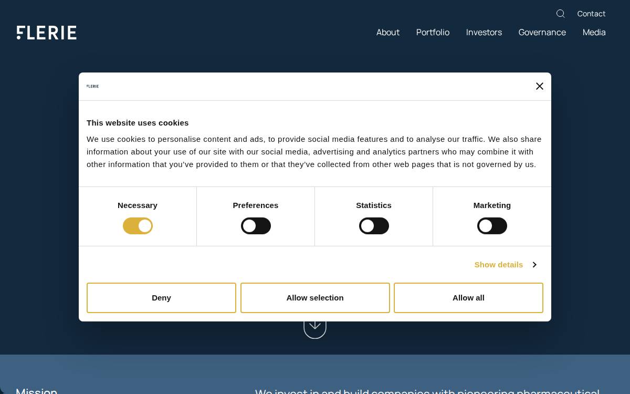
Task: Go to the Contact page
Action: coord(591,14)
